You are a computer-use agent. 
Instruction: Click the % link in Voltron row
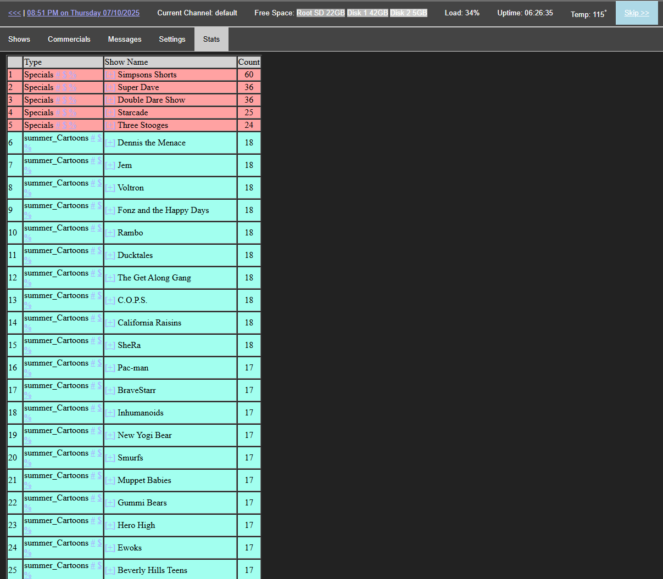28,193
